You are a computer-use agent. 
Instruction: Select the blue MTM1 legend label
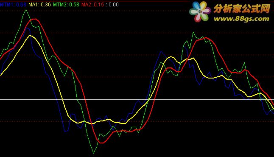[x=13, y=5]
